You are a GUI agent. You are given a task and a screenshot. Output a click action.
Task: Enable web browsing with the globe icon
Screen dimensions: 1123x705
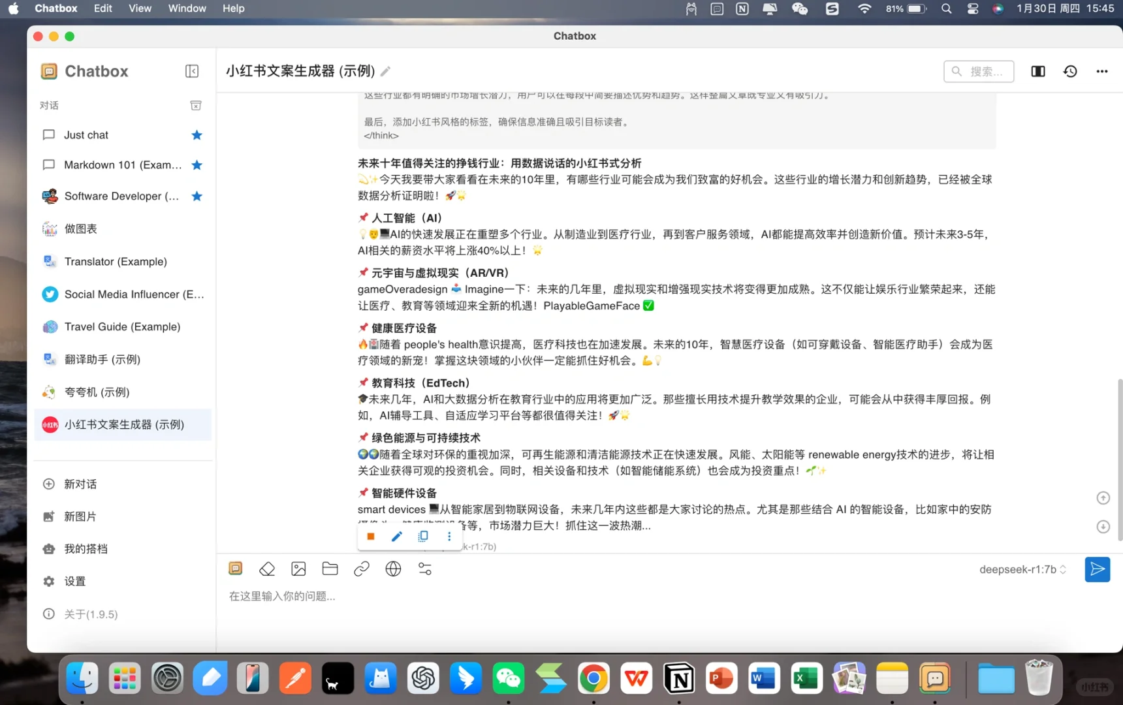393,569
